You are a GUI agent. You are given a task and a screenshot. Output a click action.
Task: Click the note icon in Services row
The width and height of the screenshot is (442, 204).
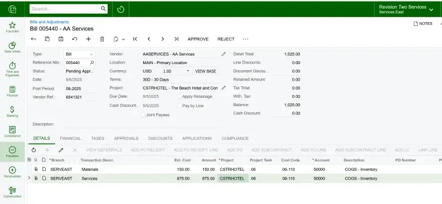(44, 179)
